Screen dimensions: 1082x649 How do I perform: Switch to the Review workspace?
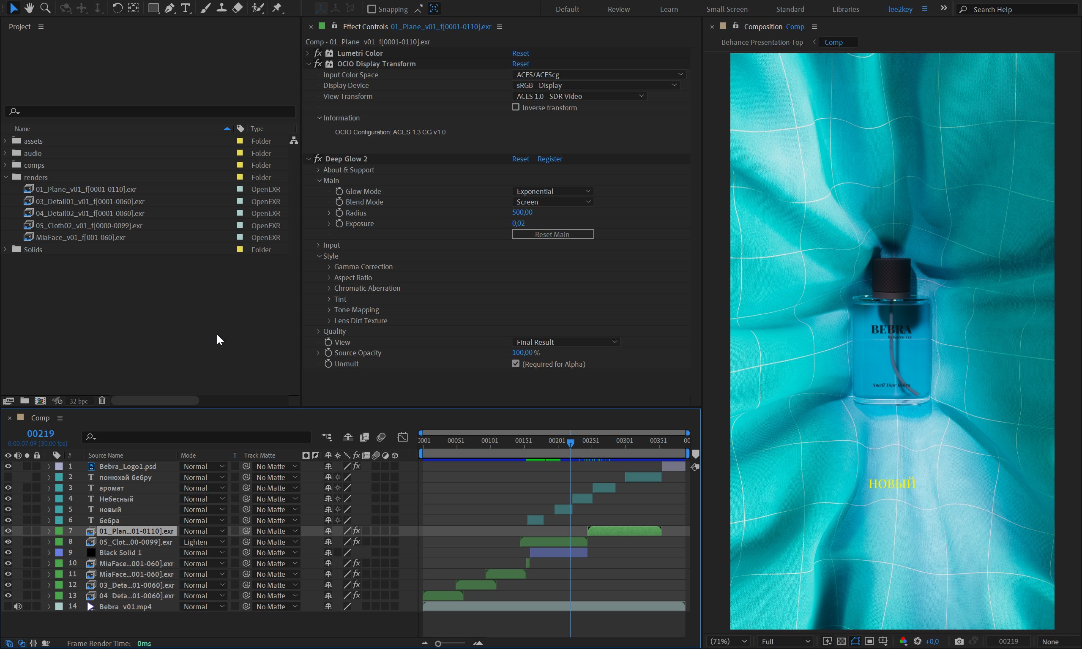(618, 9)
